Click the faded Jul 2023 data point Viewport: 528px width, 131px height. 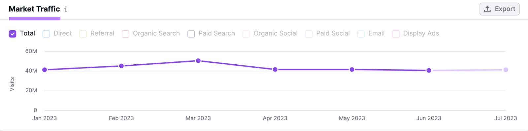(506, 70)
